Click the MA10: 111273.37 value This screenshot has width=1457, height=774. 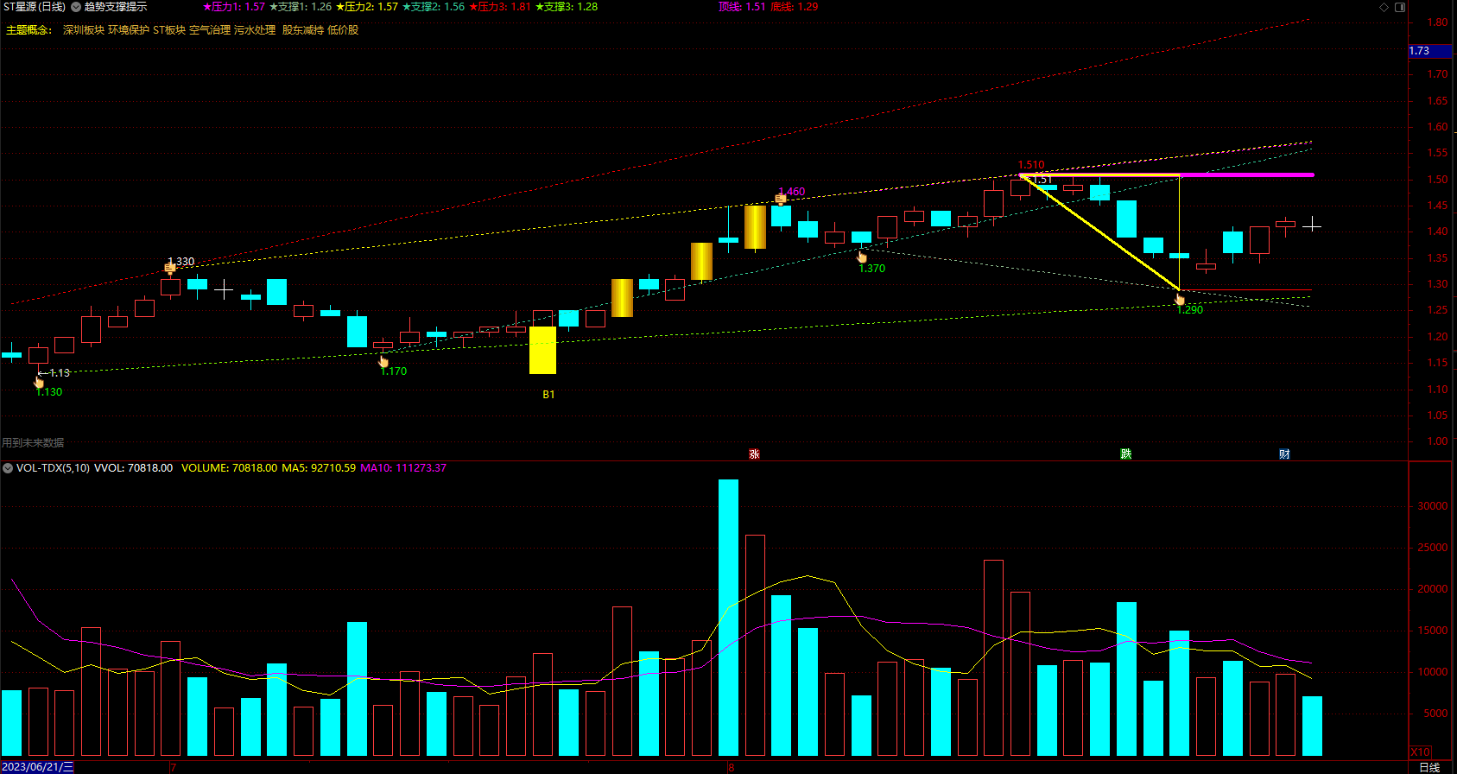[x=403, y=468]
